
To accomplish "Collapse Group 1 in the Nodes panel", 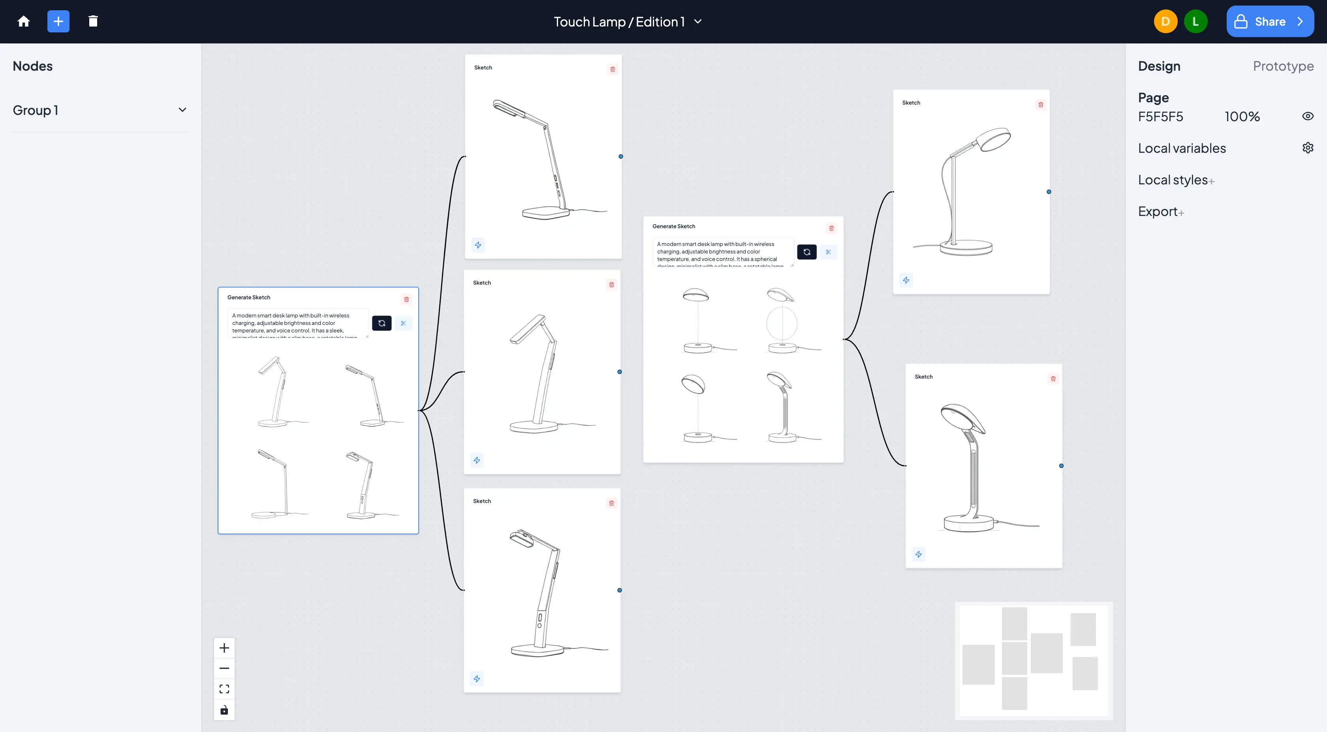I will 182,110.
